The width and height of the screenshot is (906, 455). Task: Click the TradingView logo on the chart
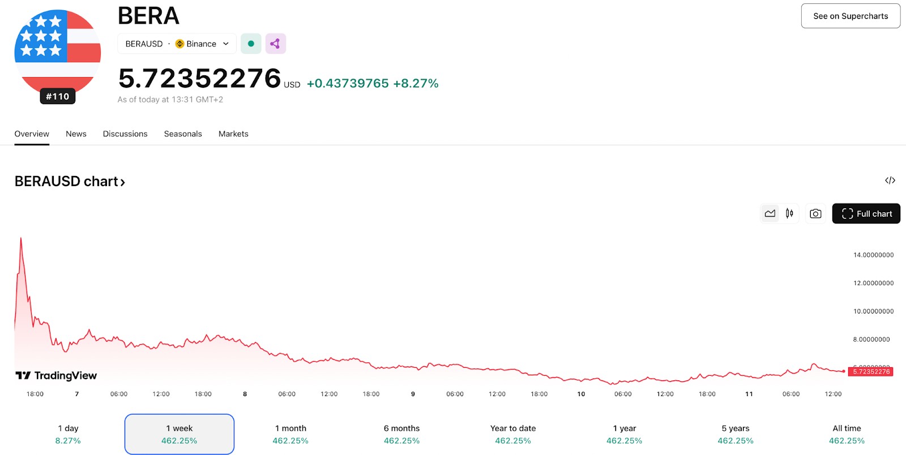tap(56, 376)
